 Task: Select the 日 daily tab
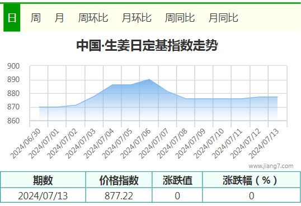[12, 18]
